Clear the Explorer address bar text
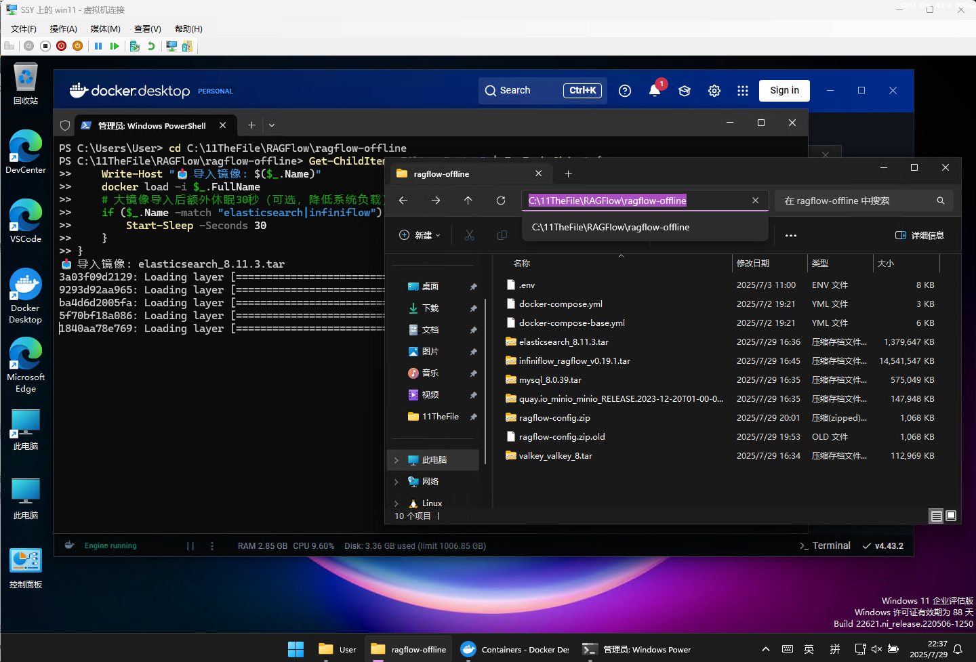 pyautogui.click(x=755, y=201)
